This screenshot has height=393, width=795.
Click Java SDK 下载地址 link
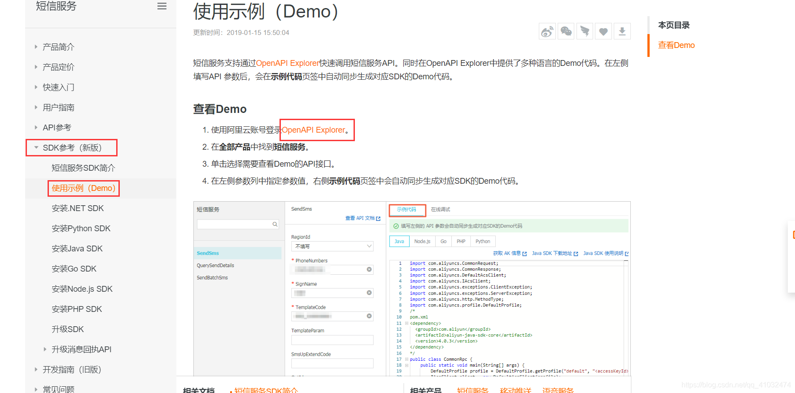click(555, 253)
